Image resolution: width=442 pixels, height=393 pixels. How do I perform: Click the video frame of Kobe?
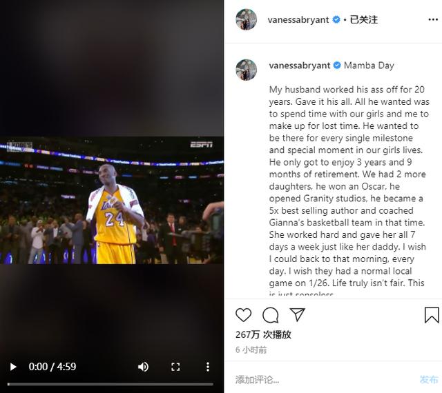click(112, 200)
